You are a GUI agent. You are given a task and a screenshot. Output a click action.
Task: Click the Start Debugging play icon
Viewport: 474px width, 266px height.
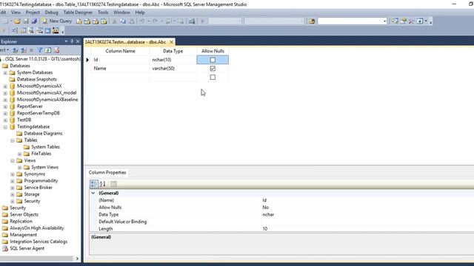(x=202, y=21)
